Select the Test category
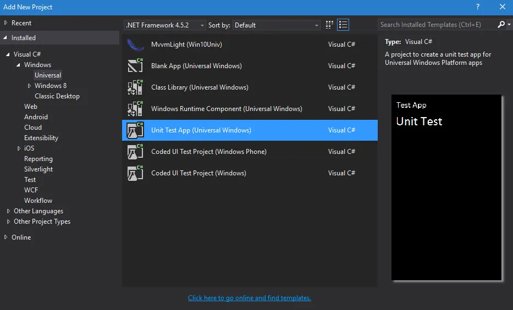Viewport: 513px width, 310px height. click(x=30, y=180)
